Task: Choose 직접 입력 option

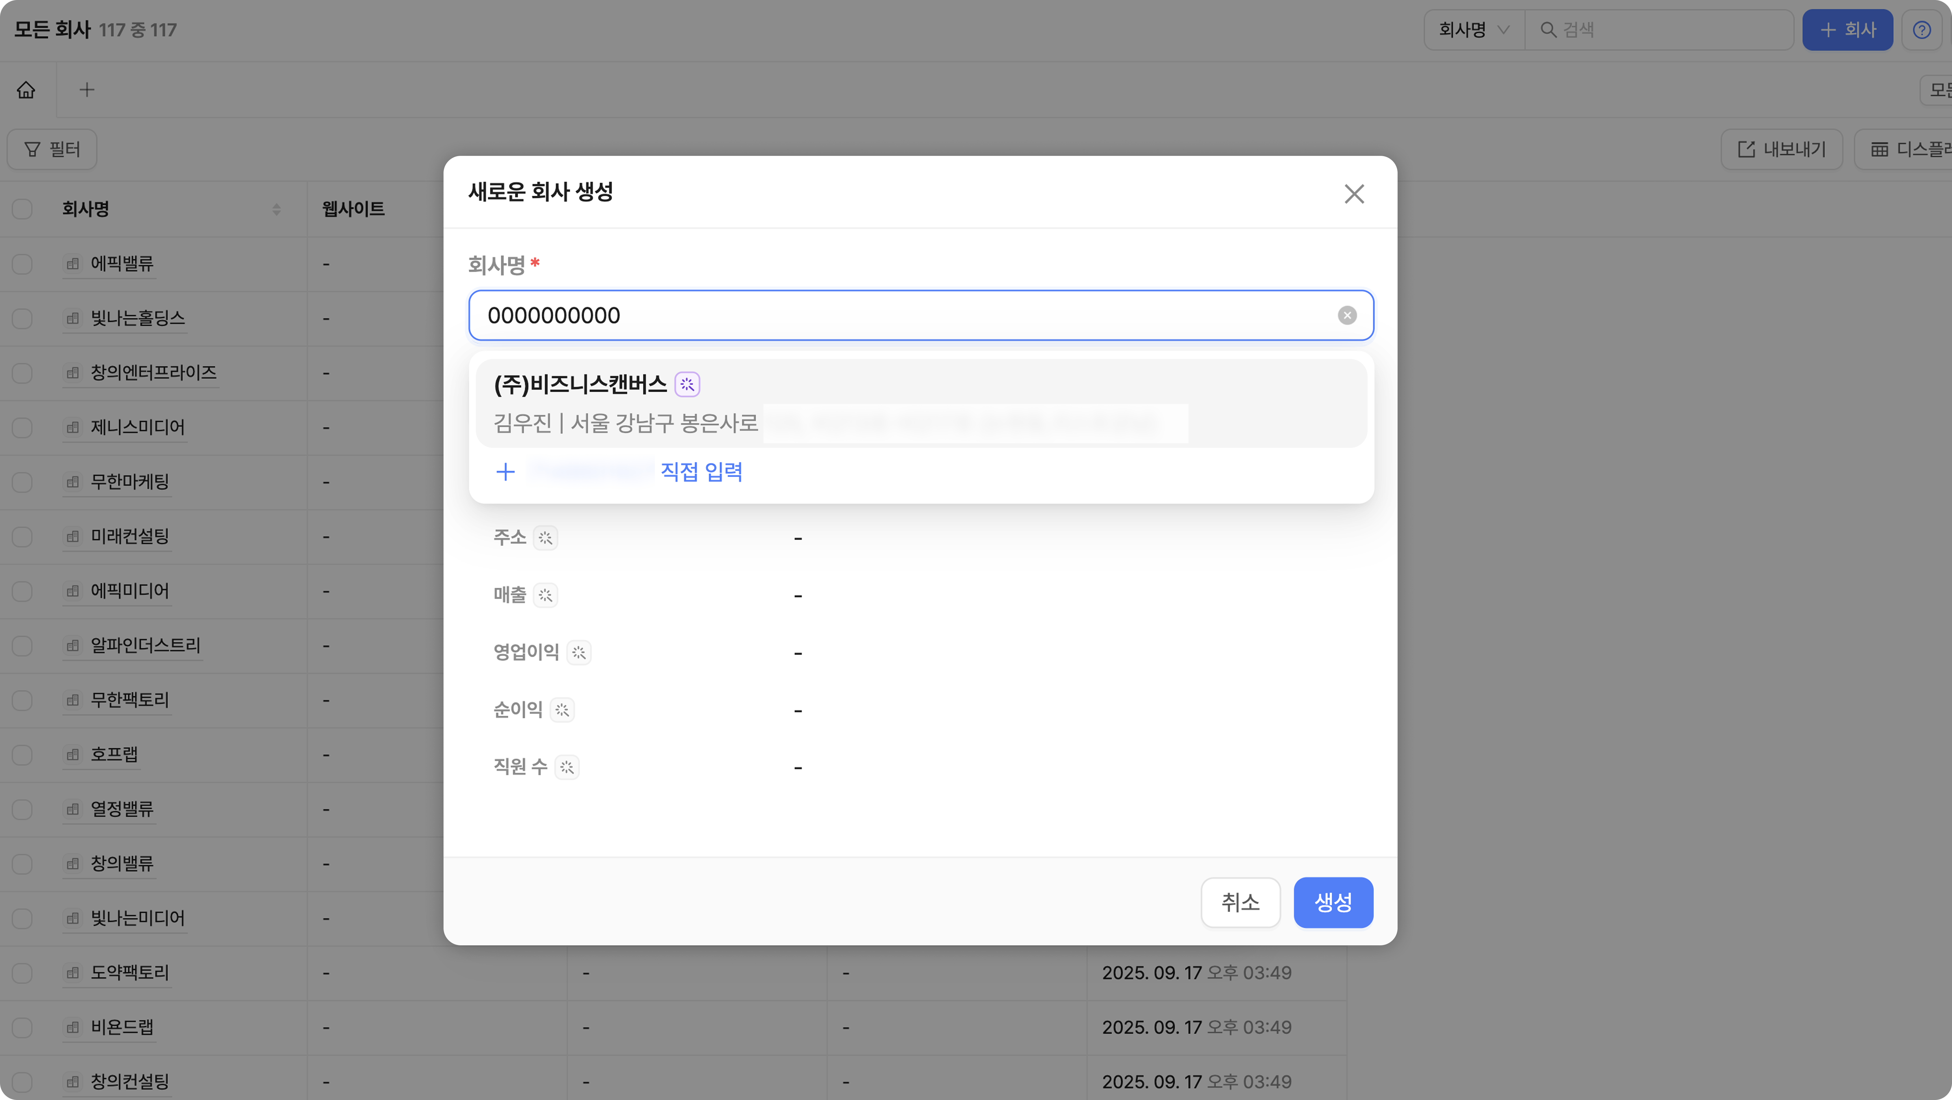Action: (x=701, y=472)
